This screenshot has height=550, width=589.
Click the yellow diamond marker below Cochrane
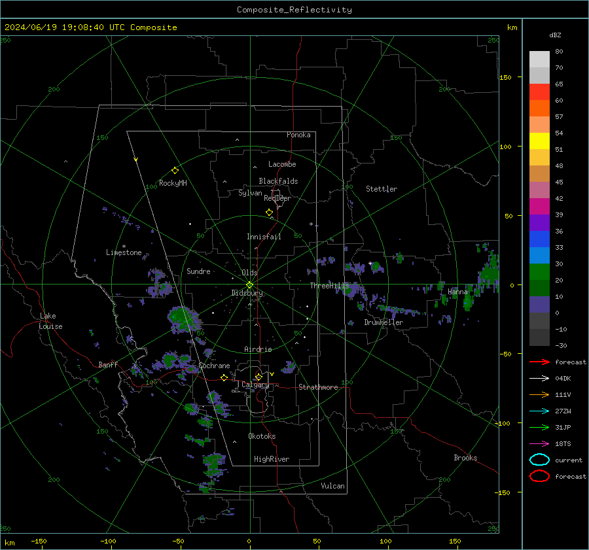(x=224, y=377)
